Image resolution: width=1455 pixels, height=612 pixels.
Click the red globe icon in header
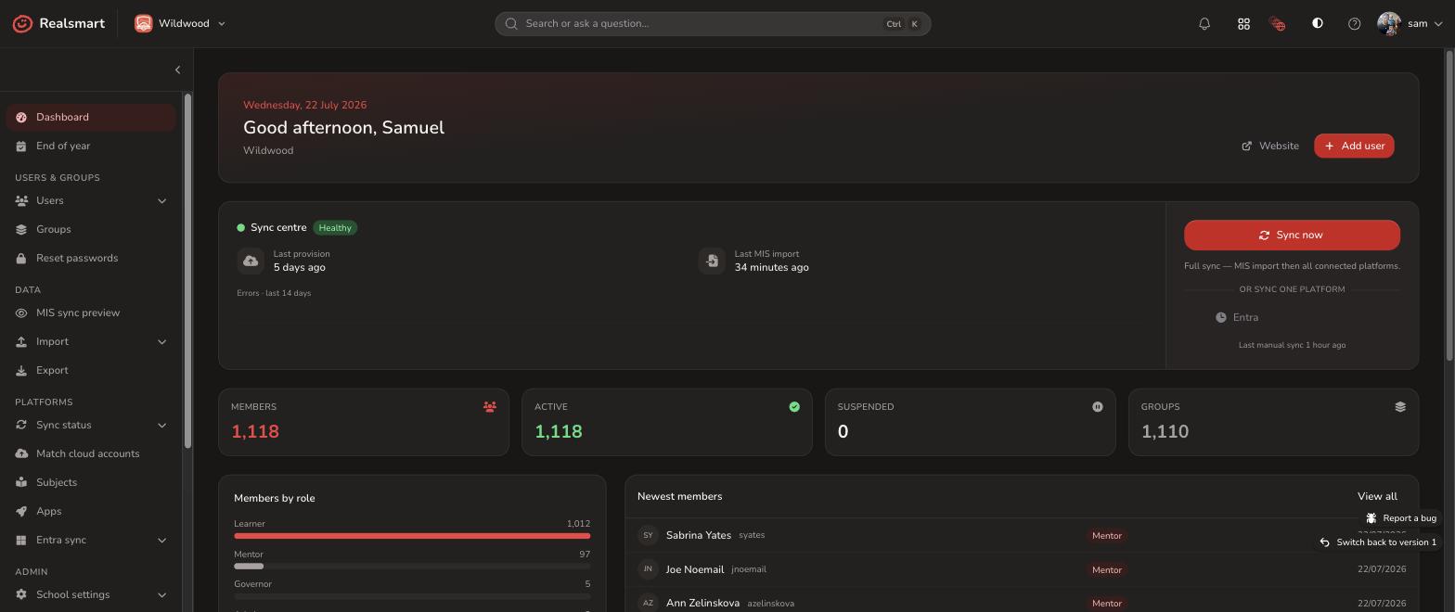click(1278, 24)
